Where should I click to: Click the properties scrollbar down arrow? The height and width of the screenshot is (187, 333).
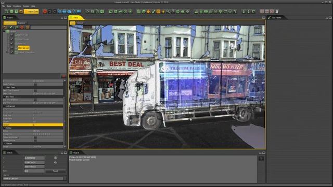(x=65, y=146)
